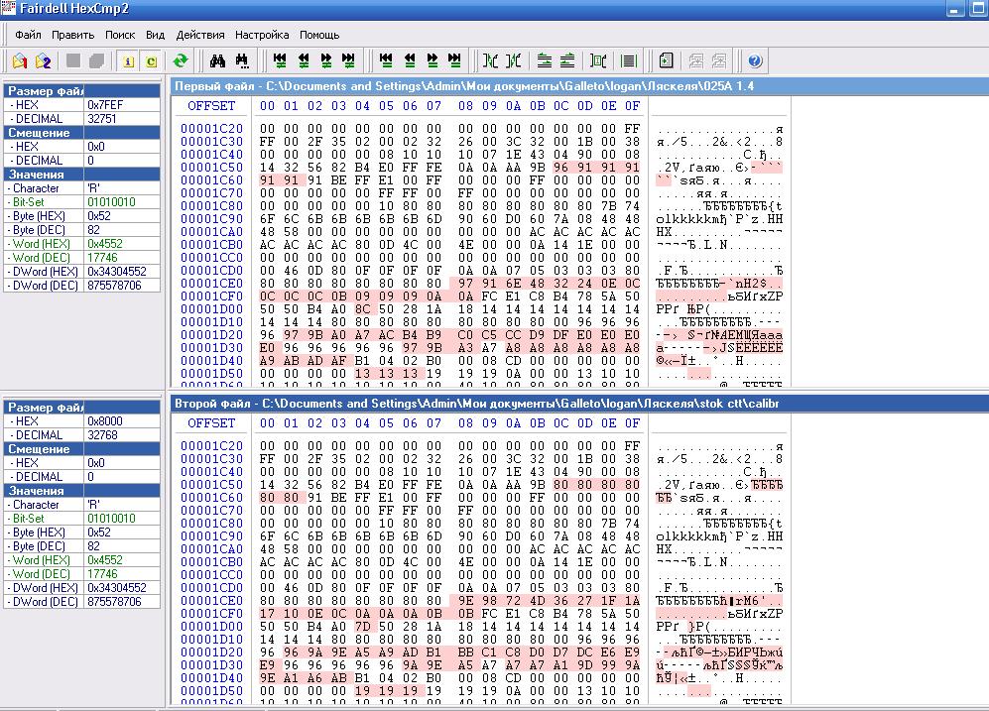The width and height of the screenshot is (989, 711).
Task: Open the Поиск menu
Action: 120,35
